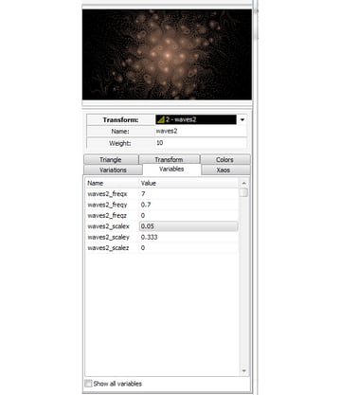Screen dimensions: 341x395
Task: Switch to the Transform tab
Action: [169, 159]
